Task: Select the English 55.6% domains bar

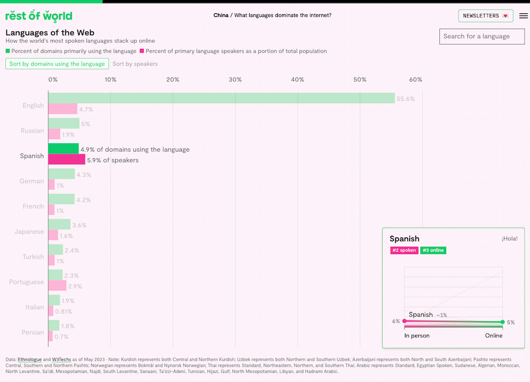Action: [222, 98]
